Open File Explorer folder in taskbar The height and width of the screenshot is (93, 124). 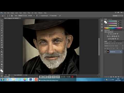[14, 80]
